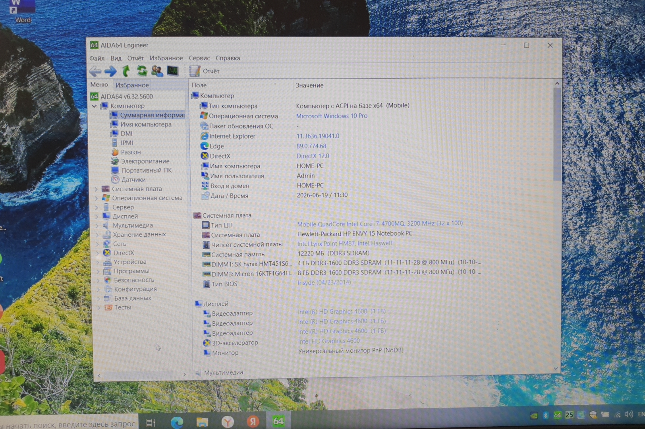Click the black monitor graph toolbar icon

point(172,71)
